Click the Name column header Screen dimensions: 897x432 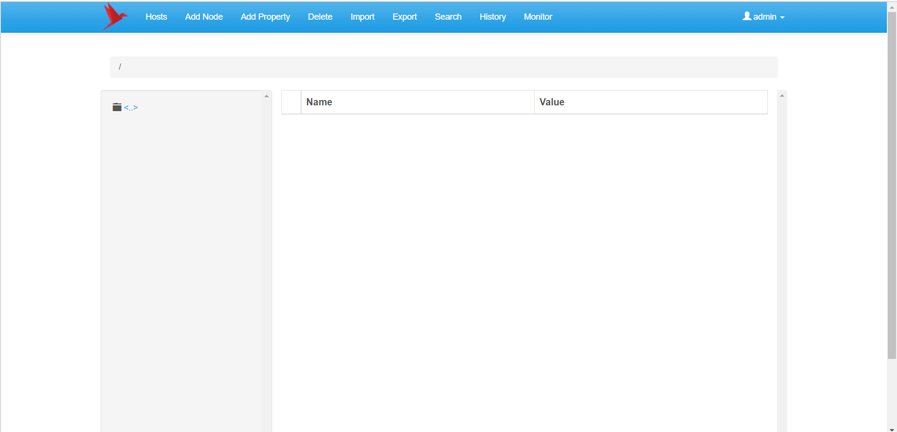[418, 102]
